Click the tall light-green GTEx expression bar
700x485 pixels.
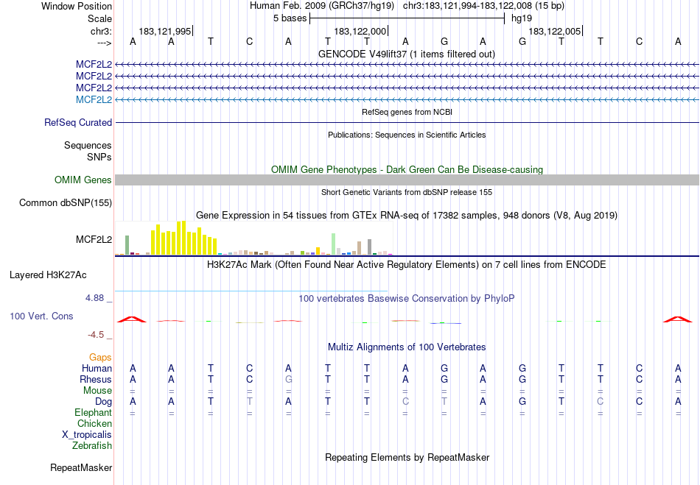334,244
